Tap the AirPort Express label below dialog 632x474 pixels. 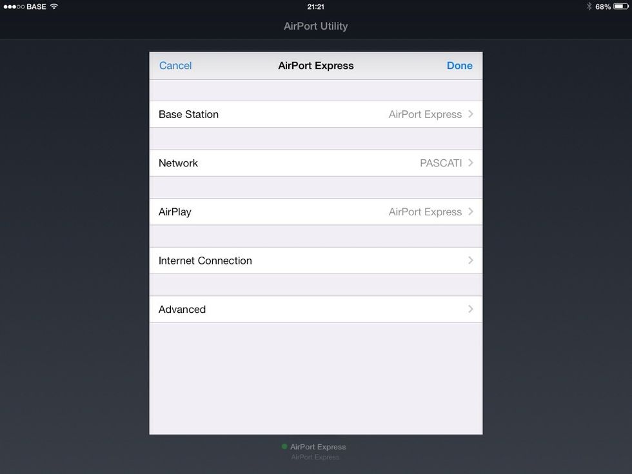pyautogui.click(x=317, y=446)
